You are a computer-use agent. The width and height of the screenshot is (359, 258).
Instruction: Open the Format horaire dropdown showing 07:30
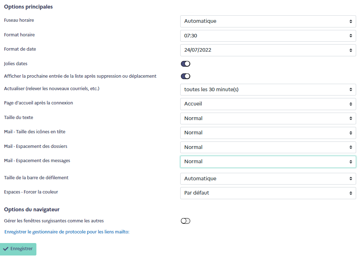(x=268, y=36)
